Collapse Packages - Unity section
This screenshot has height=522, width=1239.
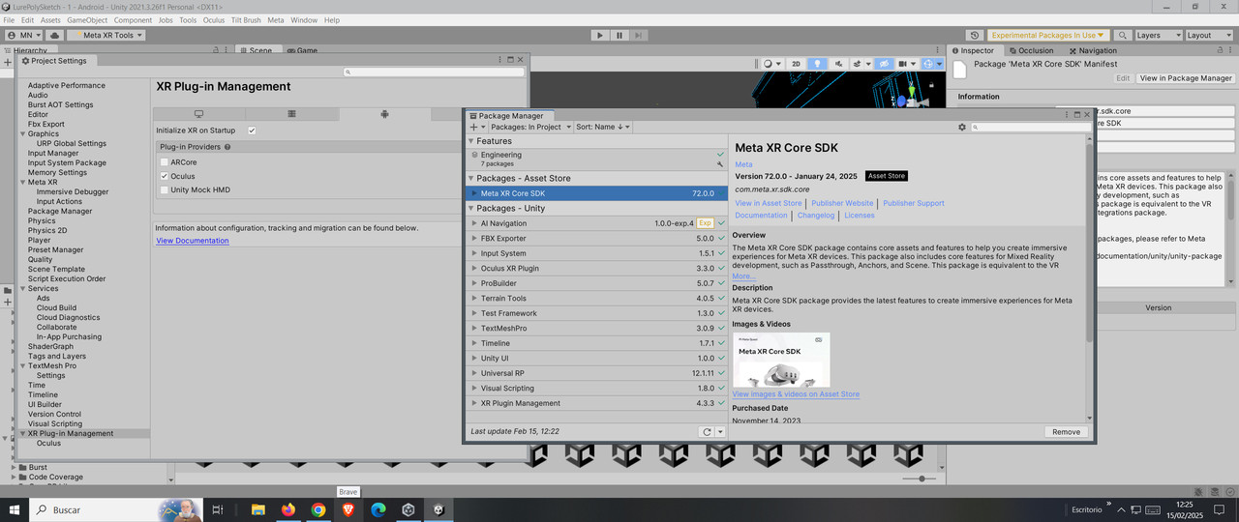point(470,208)
